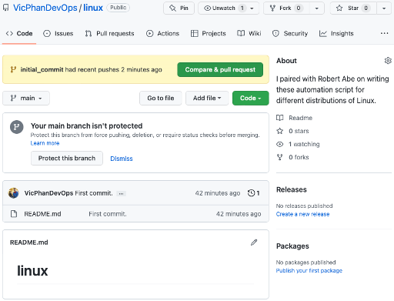Screen dimensions: 394x301
Task: Click the Go to file button
Action: (x=161, y=99)
